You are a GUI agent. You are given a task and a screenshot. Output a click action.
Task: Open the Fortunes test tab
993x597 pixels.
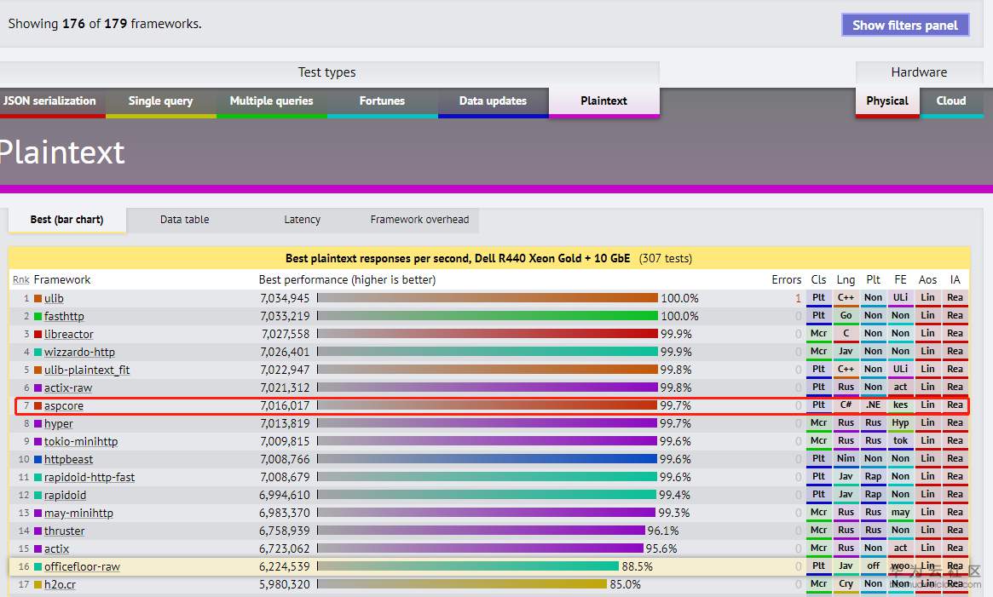click(x=382, y=101)
